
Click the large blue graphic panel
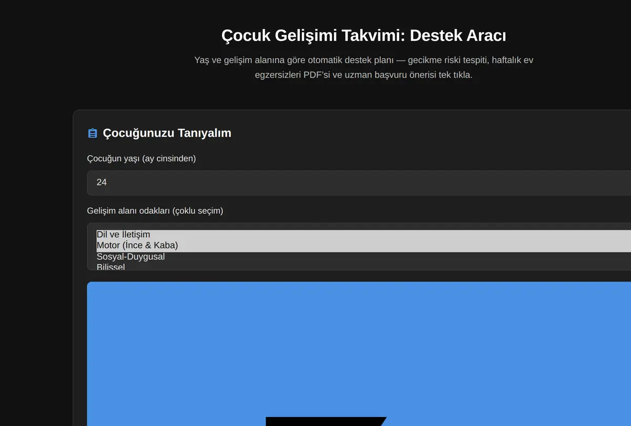(359, 354)
